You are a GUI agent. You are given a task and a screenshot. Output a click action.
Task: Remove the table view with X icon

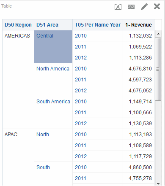point(157,6)
